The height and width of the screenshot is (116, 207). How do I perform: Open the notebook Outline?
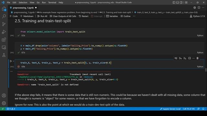coord(125,16)
